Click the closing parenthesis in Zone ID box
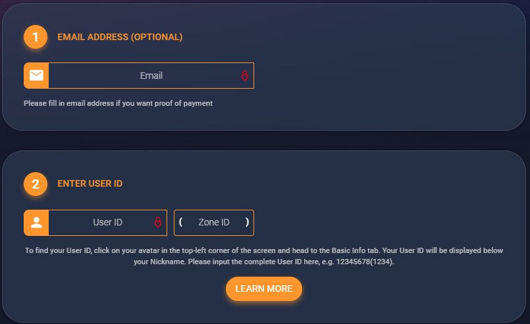Viewport: 530px width, 324px height. point(247,222)
